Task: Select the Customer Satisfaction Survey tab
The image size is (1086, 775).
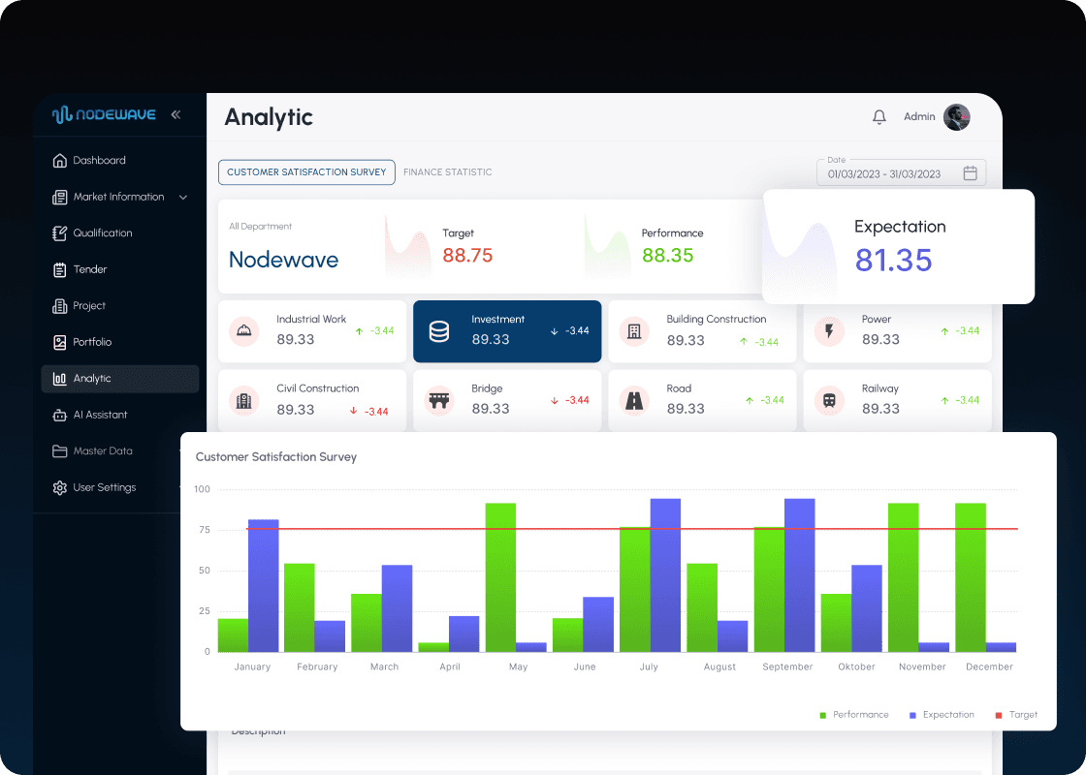Action: 306,172
